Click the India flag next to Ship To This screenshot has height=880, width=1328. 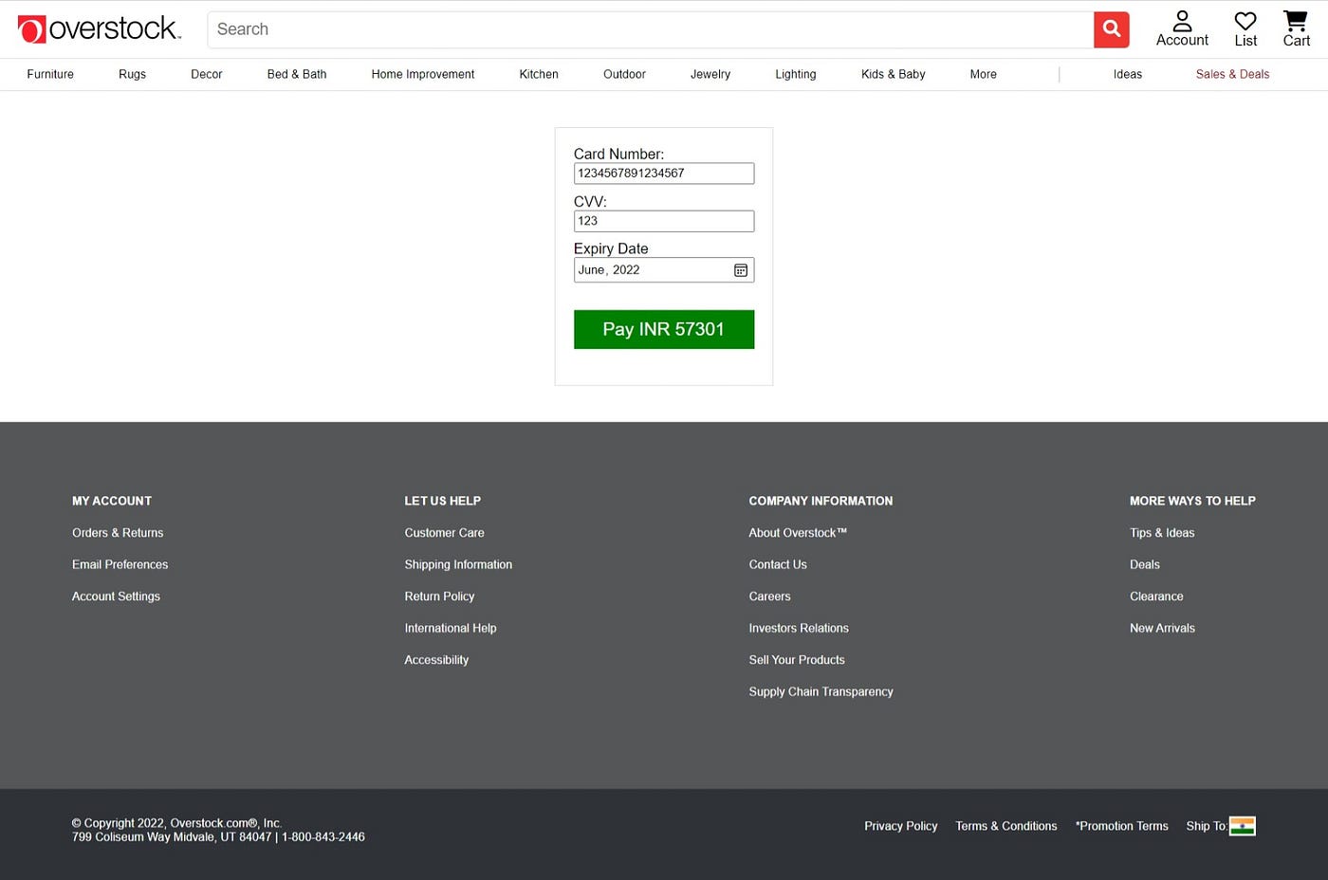(1244, 826)
